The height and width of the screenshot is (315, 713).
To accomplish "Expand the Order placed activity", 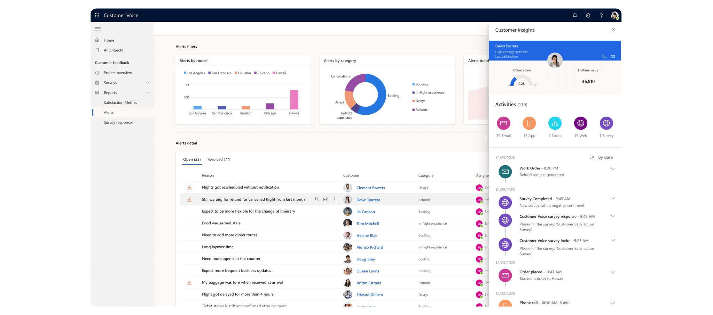I will pos(613,272).
